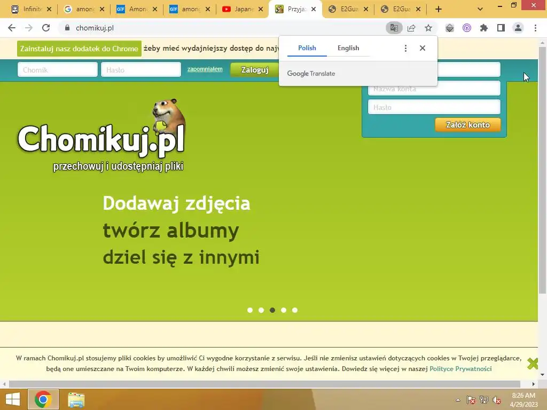Click the purple circular extension icon

[467, 28]
